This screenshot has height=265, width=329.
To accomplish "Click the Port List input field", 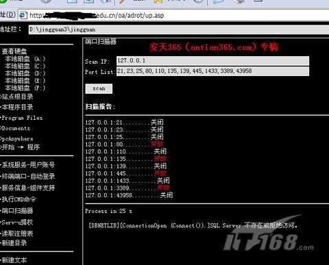I will pos(212,71).
